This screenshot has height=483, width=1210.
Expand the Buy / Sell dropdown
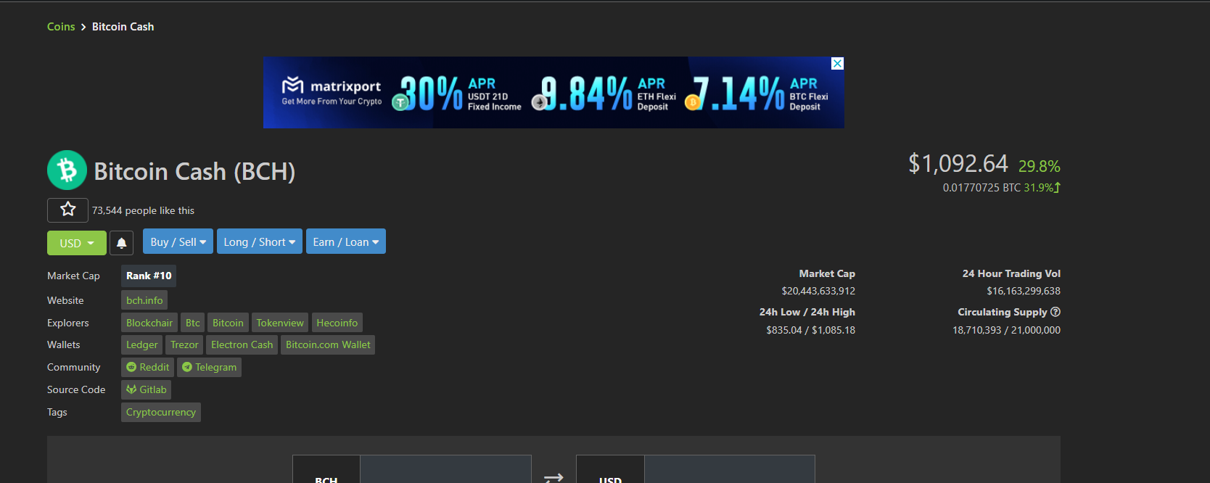coord(178,241)
